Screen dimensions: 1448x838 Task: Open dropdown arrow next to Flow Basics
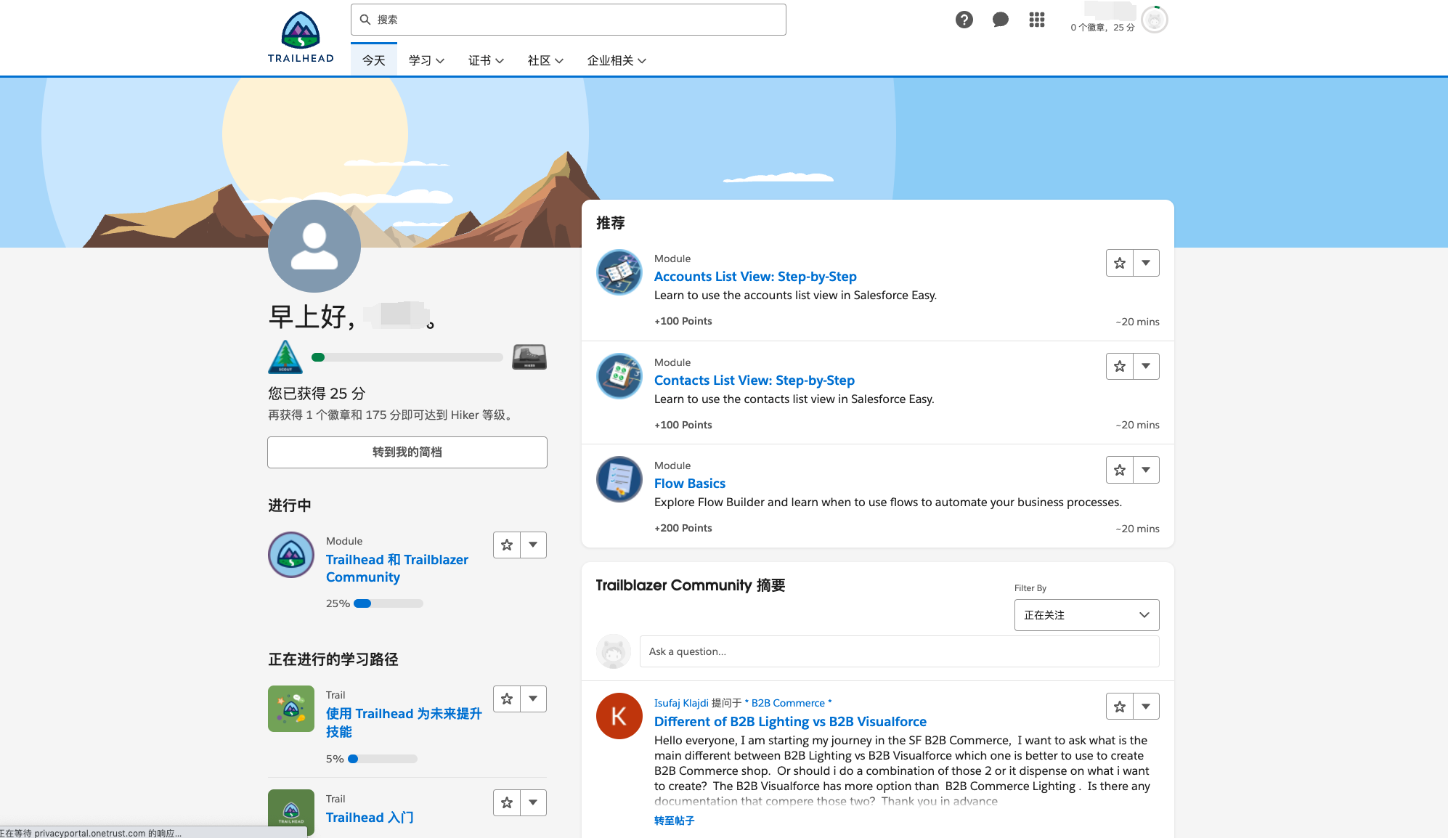1146,470
